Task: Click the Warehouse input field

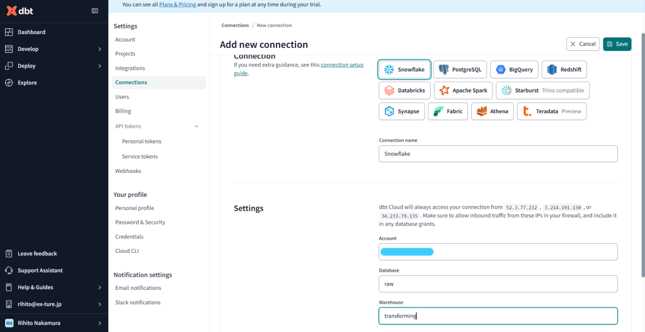Action: pyautogui.click(x=498, y=316)
